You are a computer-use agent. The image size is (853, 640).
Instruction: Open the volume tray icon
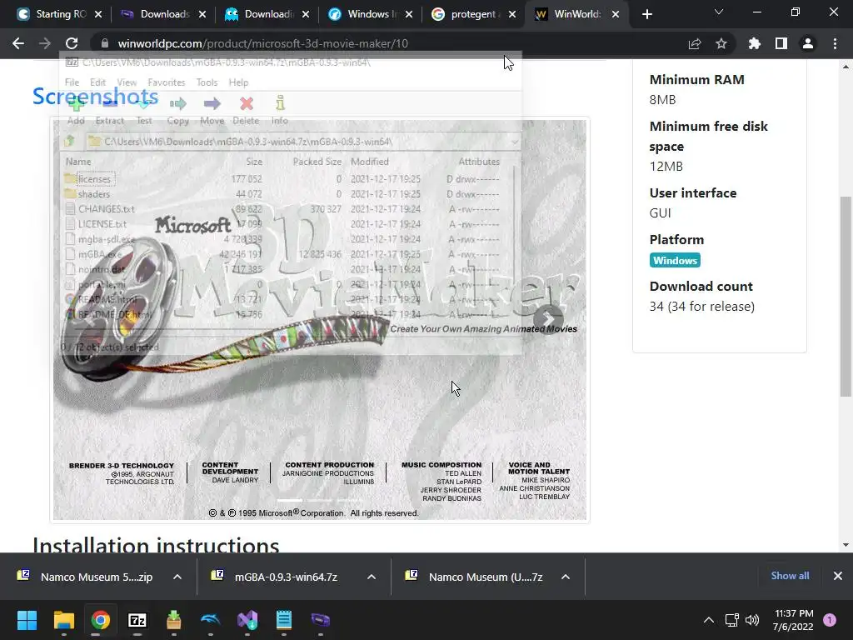[752, 620]
